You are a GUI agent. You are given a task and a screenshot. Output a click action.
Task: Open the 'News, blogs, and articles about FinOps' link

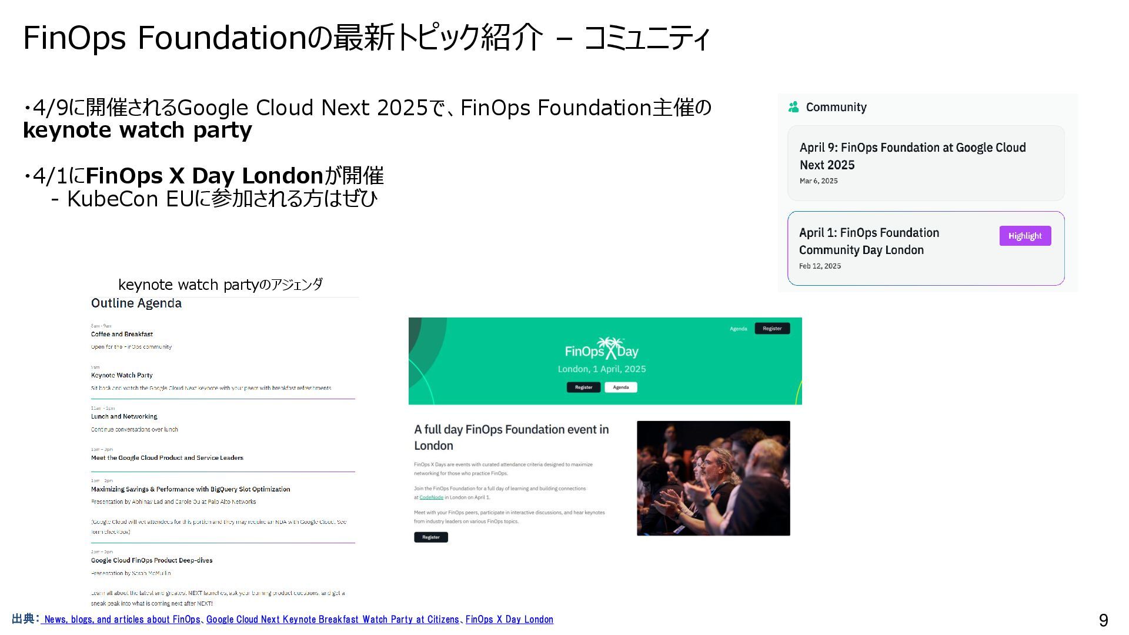(x=122, y=619)
